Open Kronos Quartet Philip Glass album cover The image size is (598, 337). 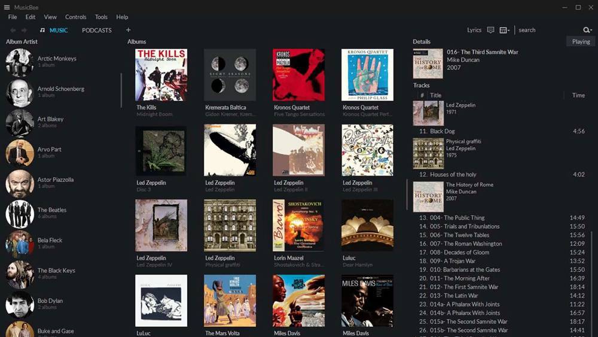pos(367,75)
